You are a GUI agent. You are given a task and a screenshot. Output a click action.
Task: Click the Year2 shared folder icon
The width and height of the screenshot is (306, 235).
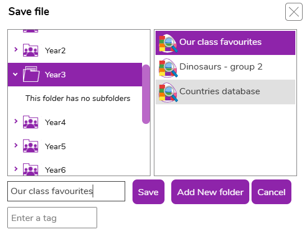(x=30, y=50)
